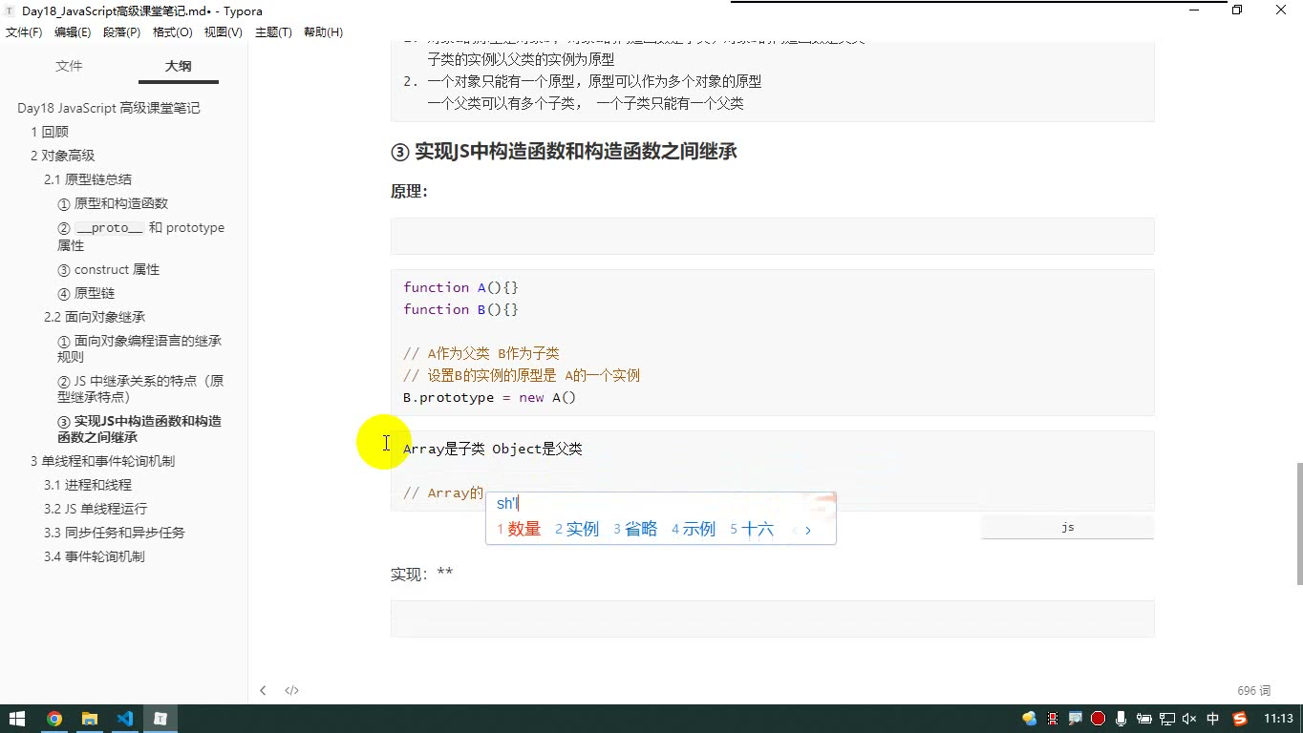
Task: Open the 帮助(H) menu
Action: point(323,32)
